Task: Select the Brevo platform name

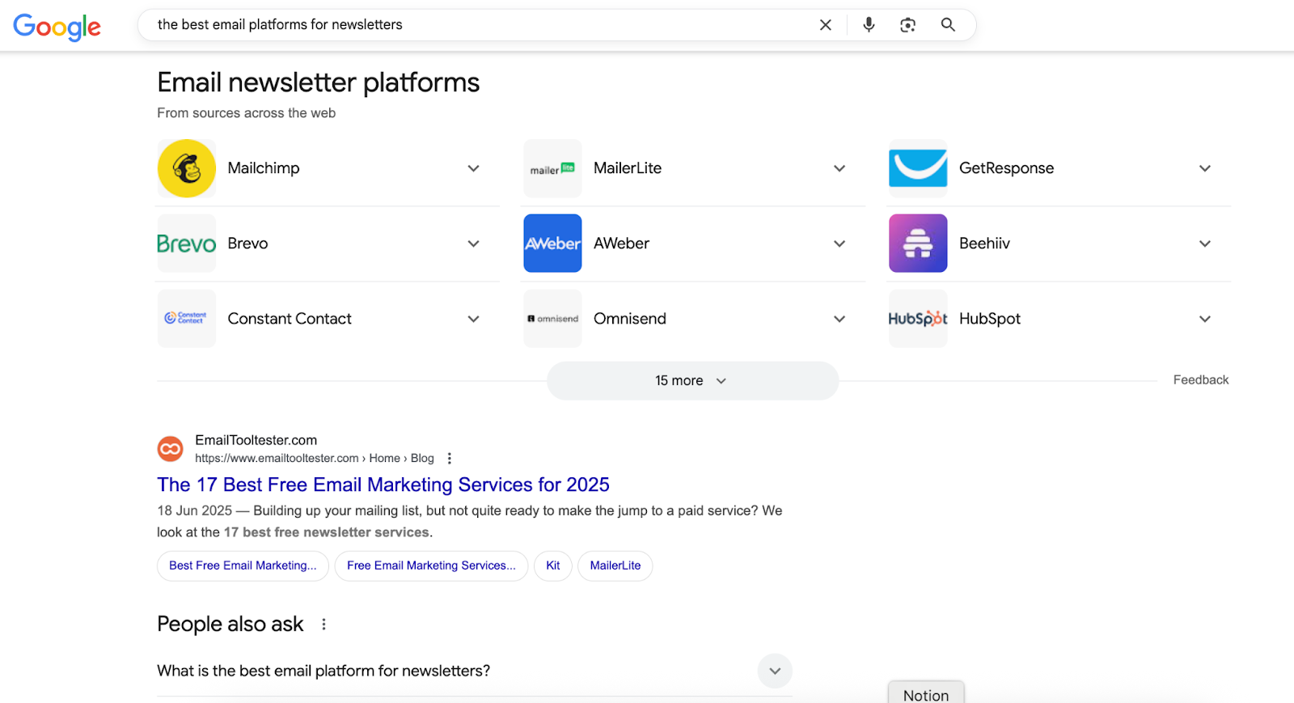Action: 247,244
